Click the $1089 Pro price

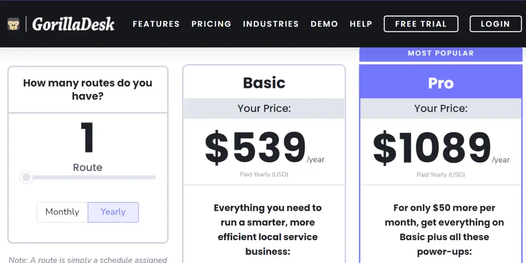click(x=432, y=148)
